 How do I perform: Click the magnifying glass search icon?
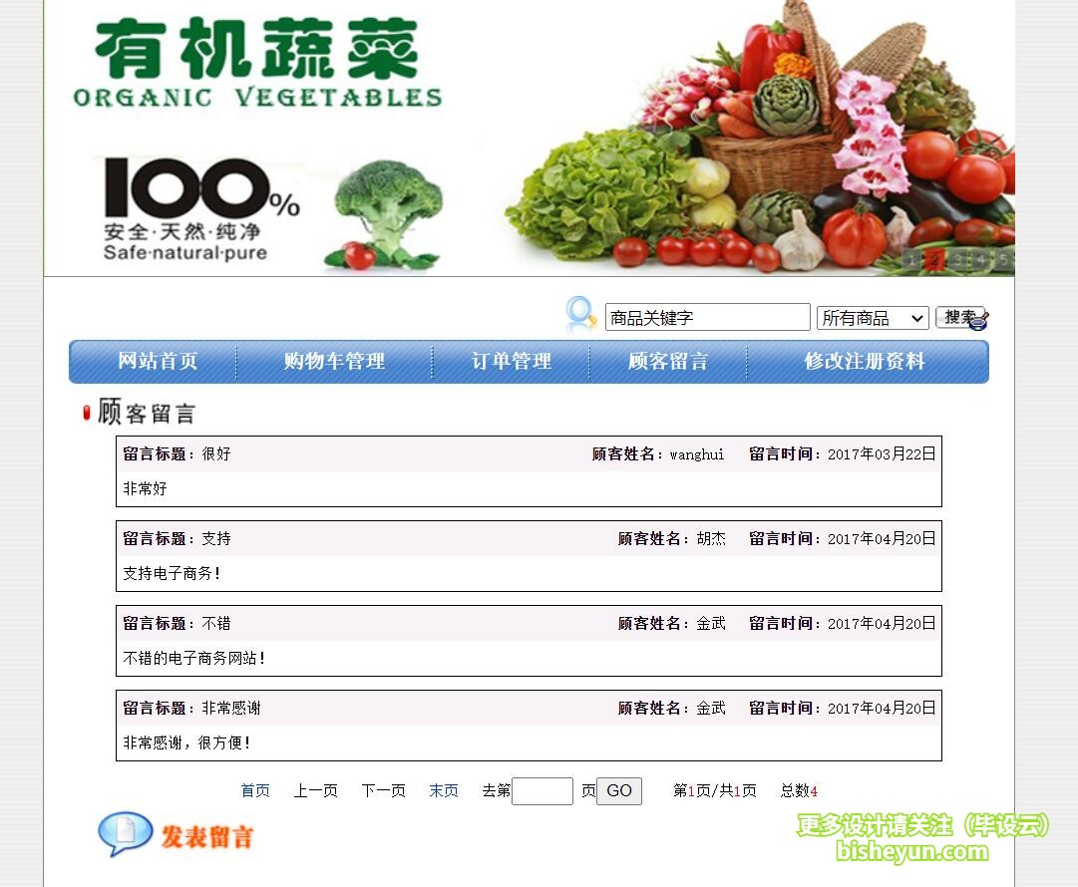[x=579, y=315]
